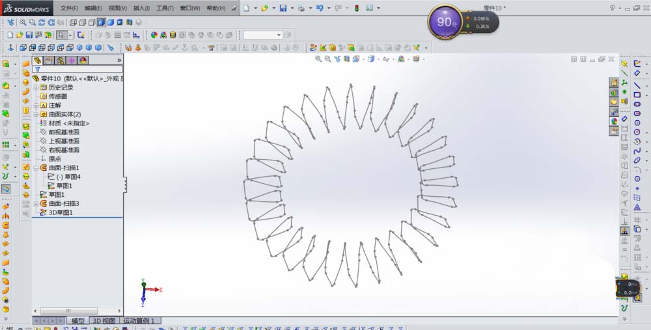Click the feature tree filter field
Image resolution: width=651 pixels, height=330 pixels.
tap(77, 69)
